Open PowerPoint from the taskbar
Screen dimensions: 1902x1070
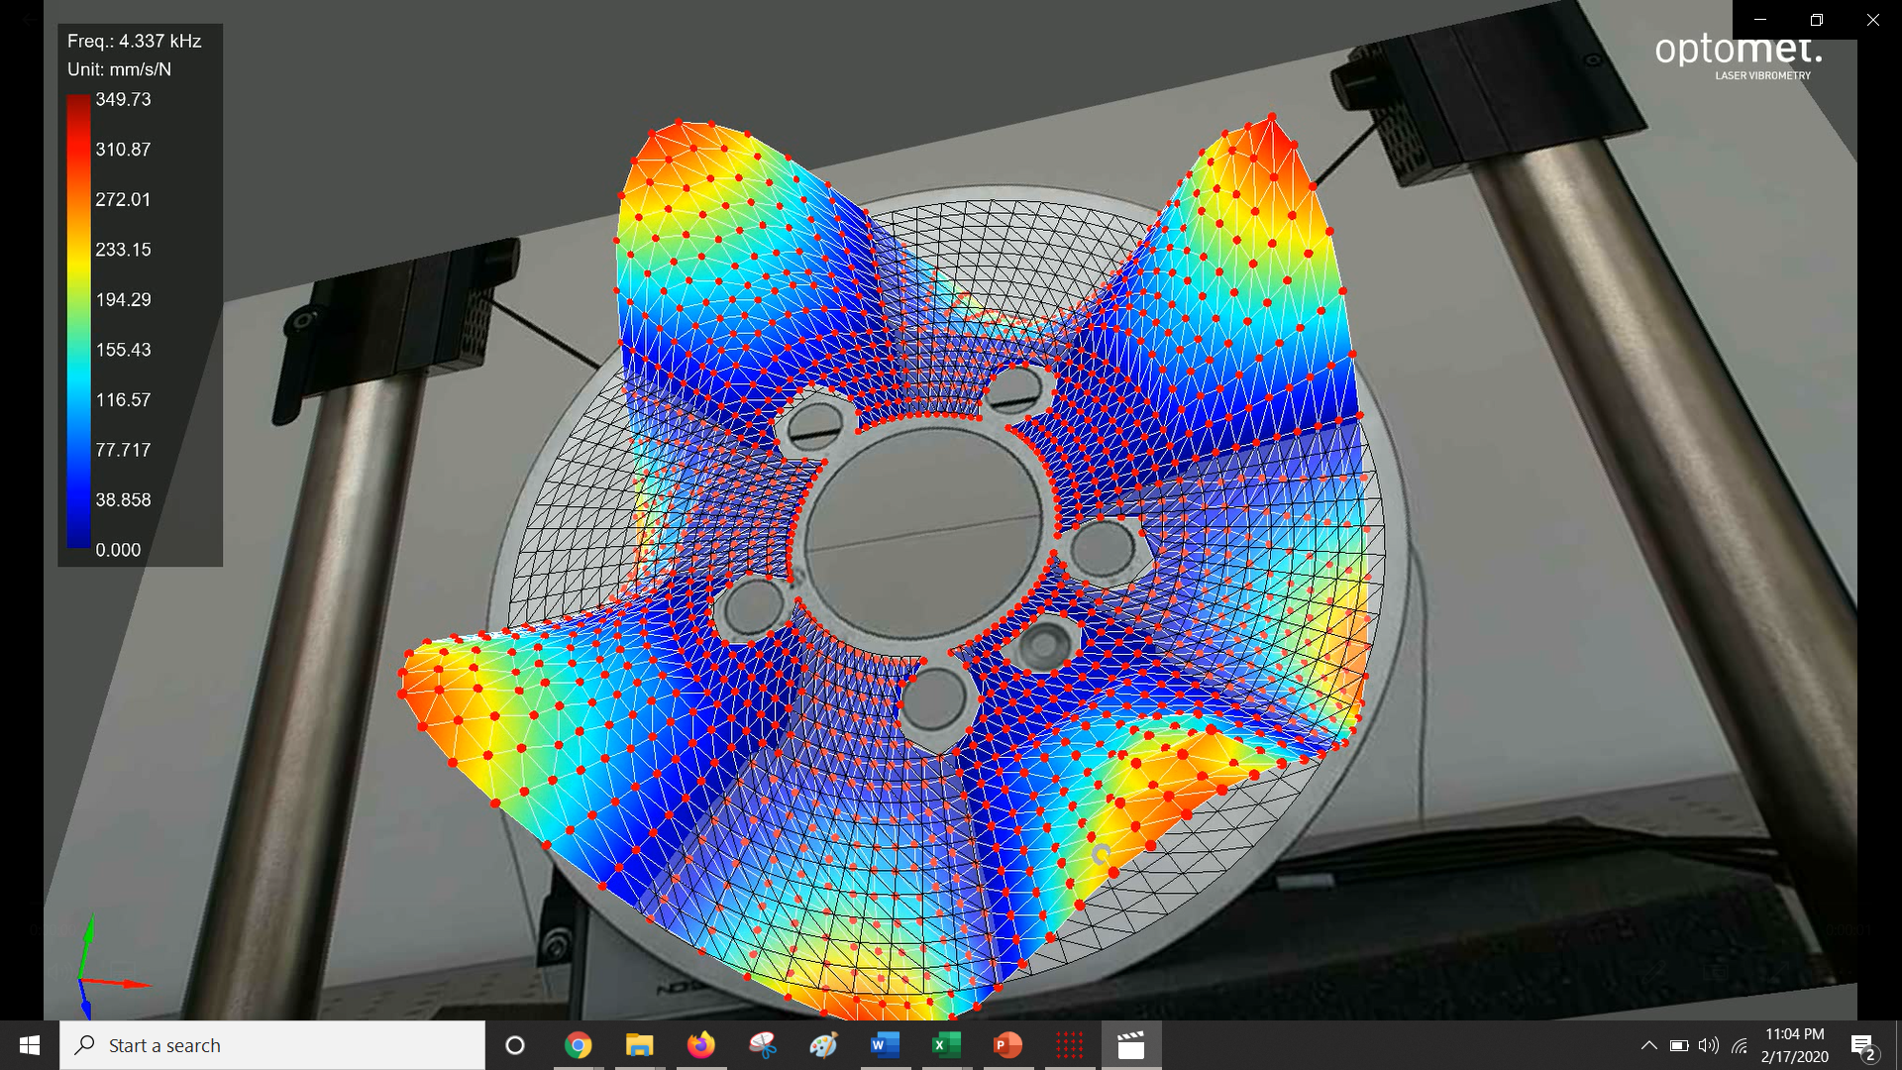(1008, 1045)
